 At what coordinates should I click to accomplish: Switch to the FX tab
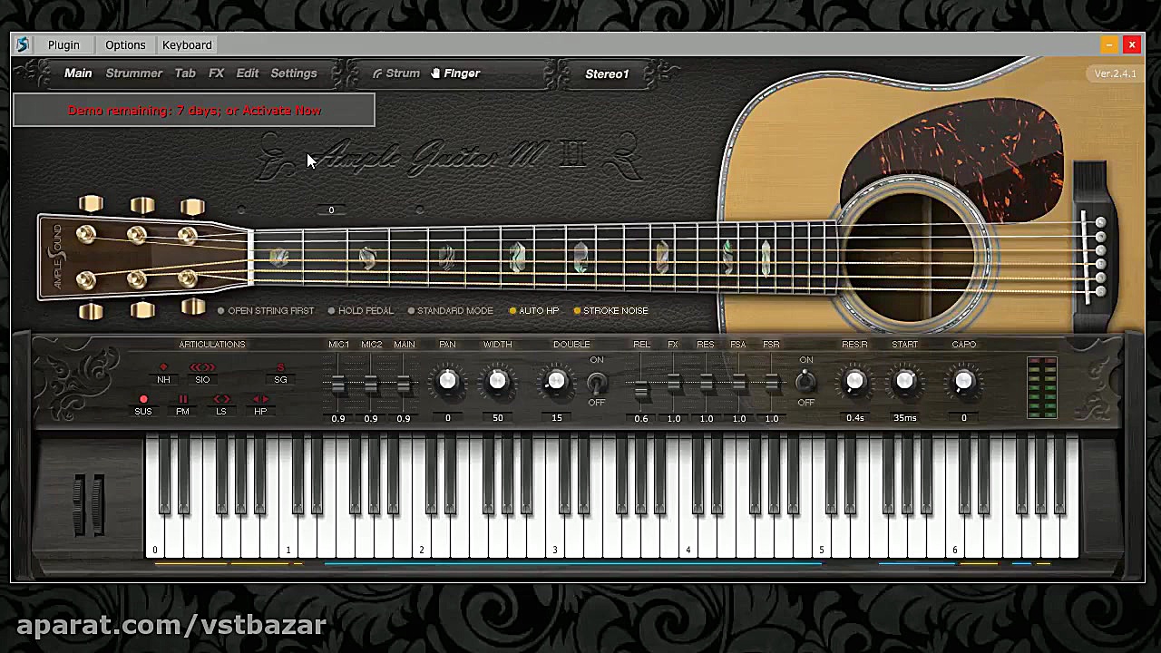pos(216,73)
